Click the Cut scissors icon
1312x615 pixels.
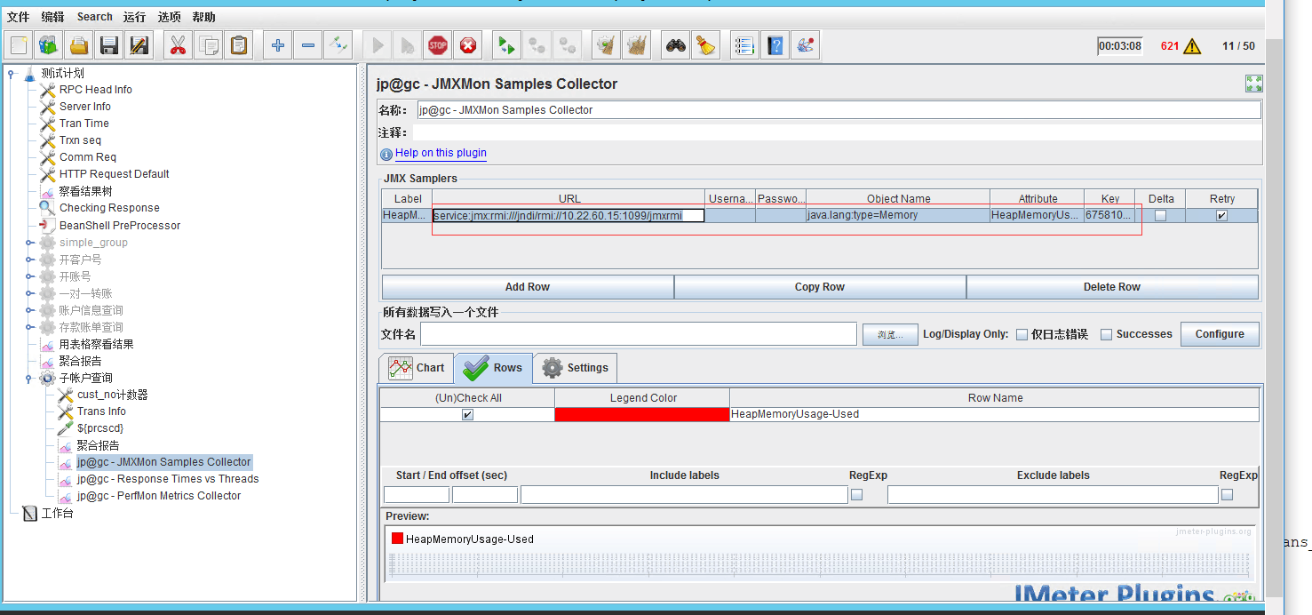(x=179, y=45)
